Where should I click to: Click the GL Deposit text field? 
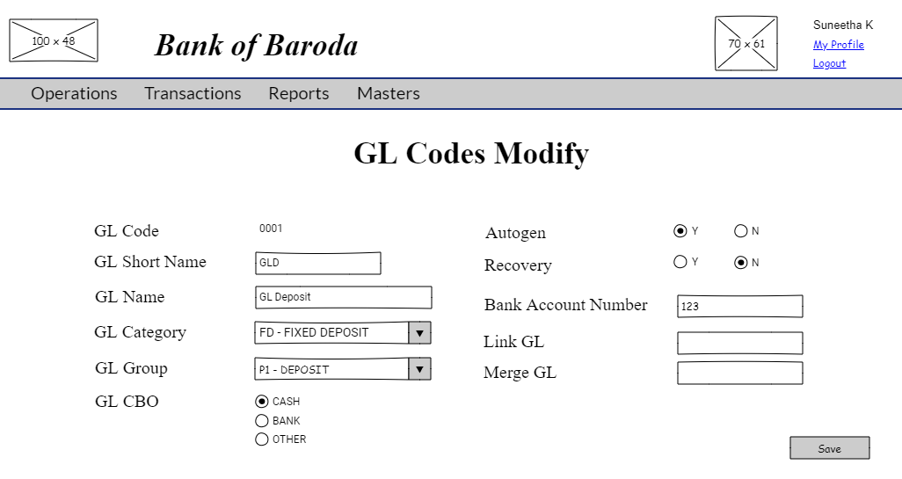[x=343, y=297]
